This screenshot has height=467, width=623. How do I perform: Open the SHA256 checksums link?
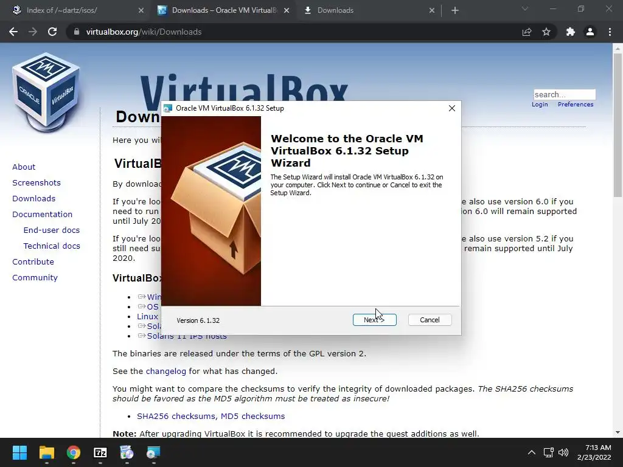pyautogui.click(x=177, y=416)
